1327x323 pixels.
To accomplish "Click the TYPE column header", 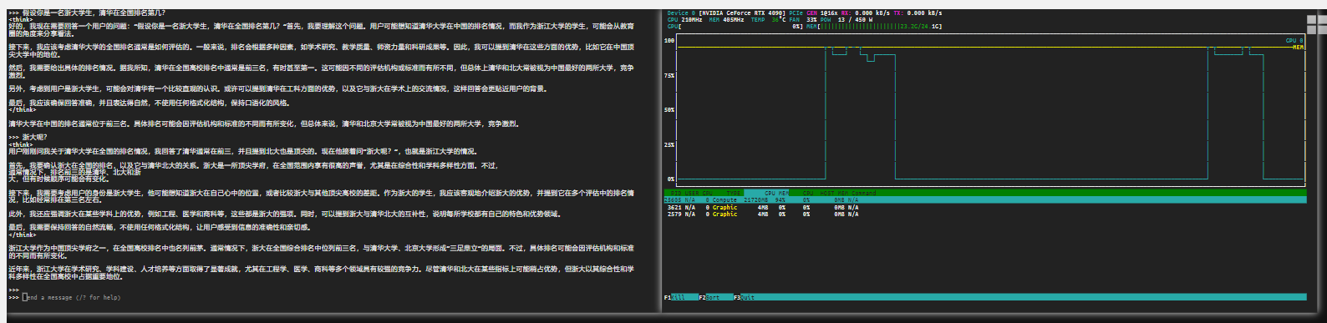I will [x=734, y=193].
